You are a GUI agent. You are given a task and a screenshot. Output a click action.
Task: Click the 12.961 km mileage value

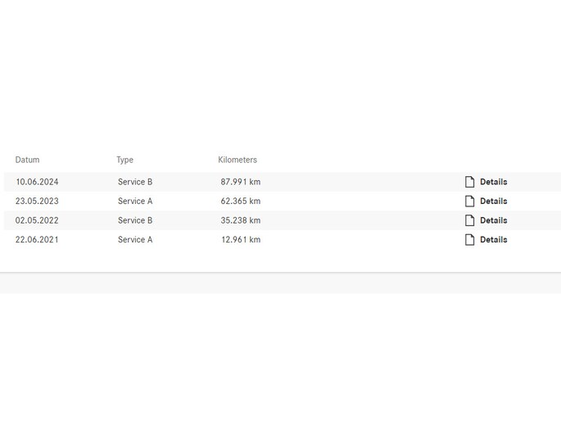click(241, 240)
